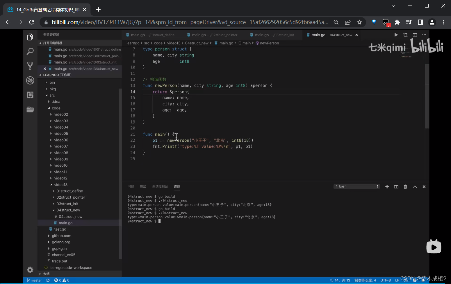Toggle the browser side panel

[x=420, y=22]
